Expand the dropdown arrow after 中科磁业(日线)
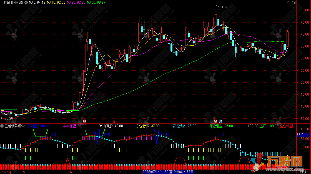Viewport: 311px width, 174px height. pos(26,3)
